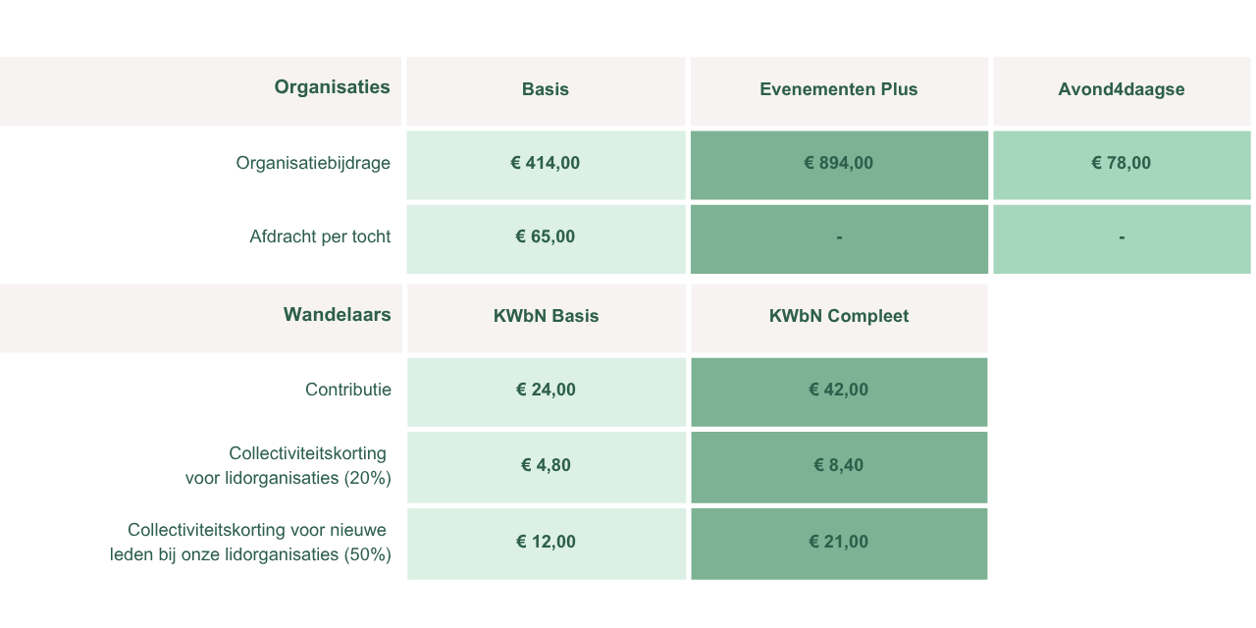Select the Avond4daagse column header
Viewport: 1256px width, 628px height.
(x=1122, y=89)
